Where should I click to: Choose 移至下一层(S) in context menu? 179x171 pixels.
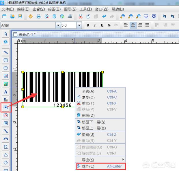(x=100, y=122)
